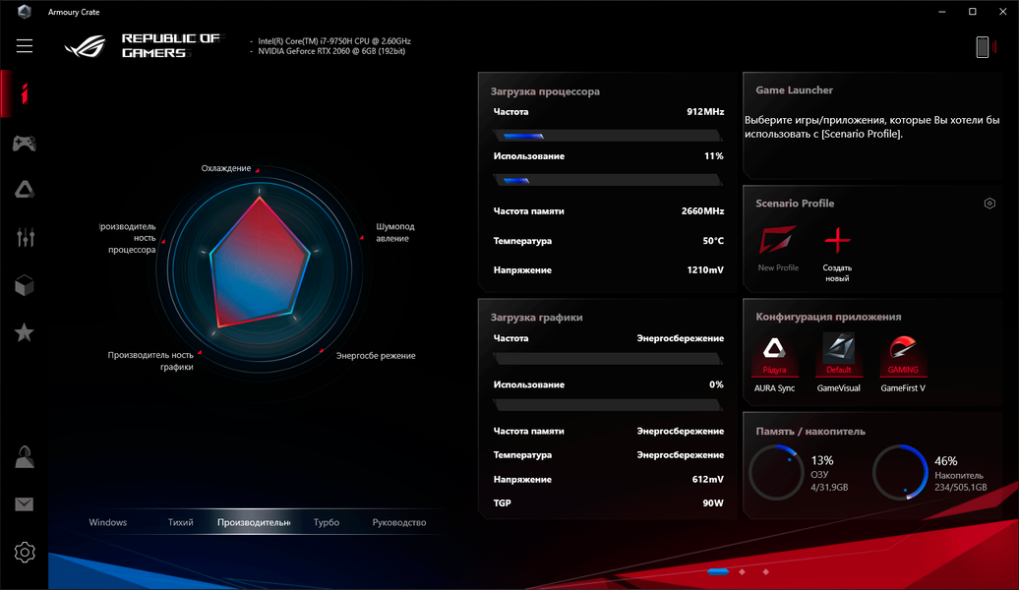Click Создать новый plus button
Image resolution: width=1019 pixels, height=590 pixels.
pyautogui.click(x=837, y=254)
